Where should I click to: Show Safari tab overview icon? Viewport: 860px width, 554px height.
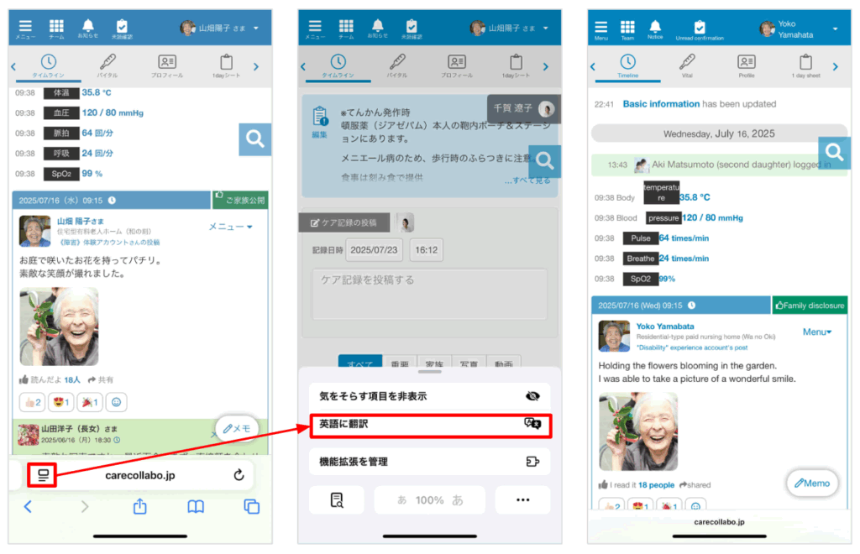251,506
